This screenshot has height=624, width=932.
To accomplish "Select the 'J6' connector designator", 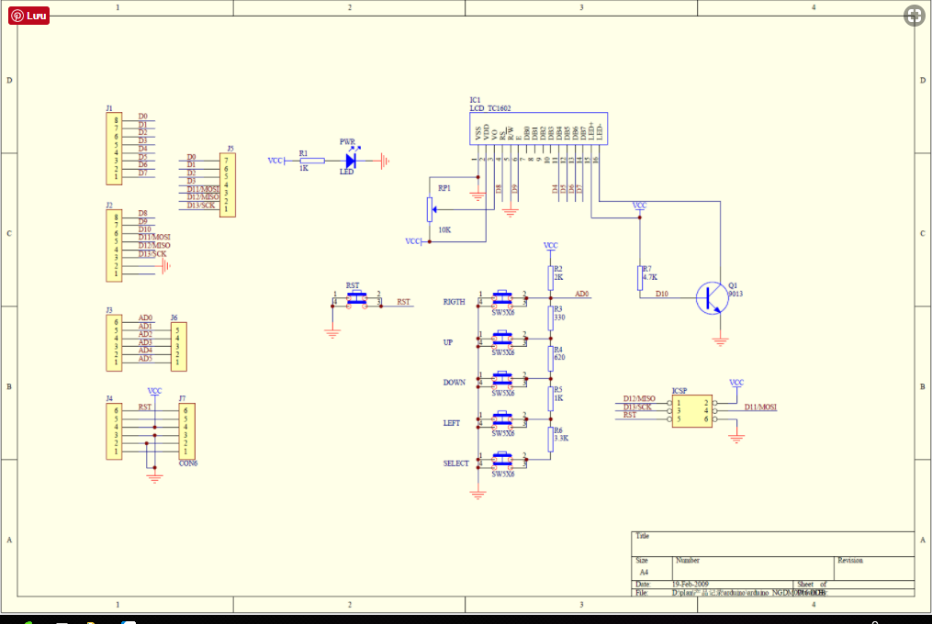I will point(174,318).
